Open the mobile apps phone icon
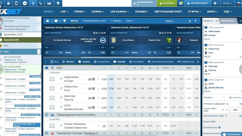 (x=16, y=3)
